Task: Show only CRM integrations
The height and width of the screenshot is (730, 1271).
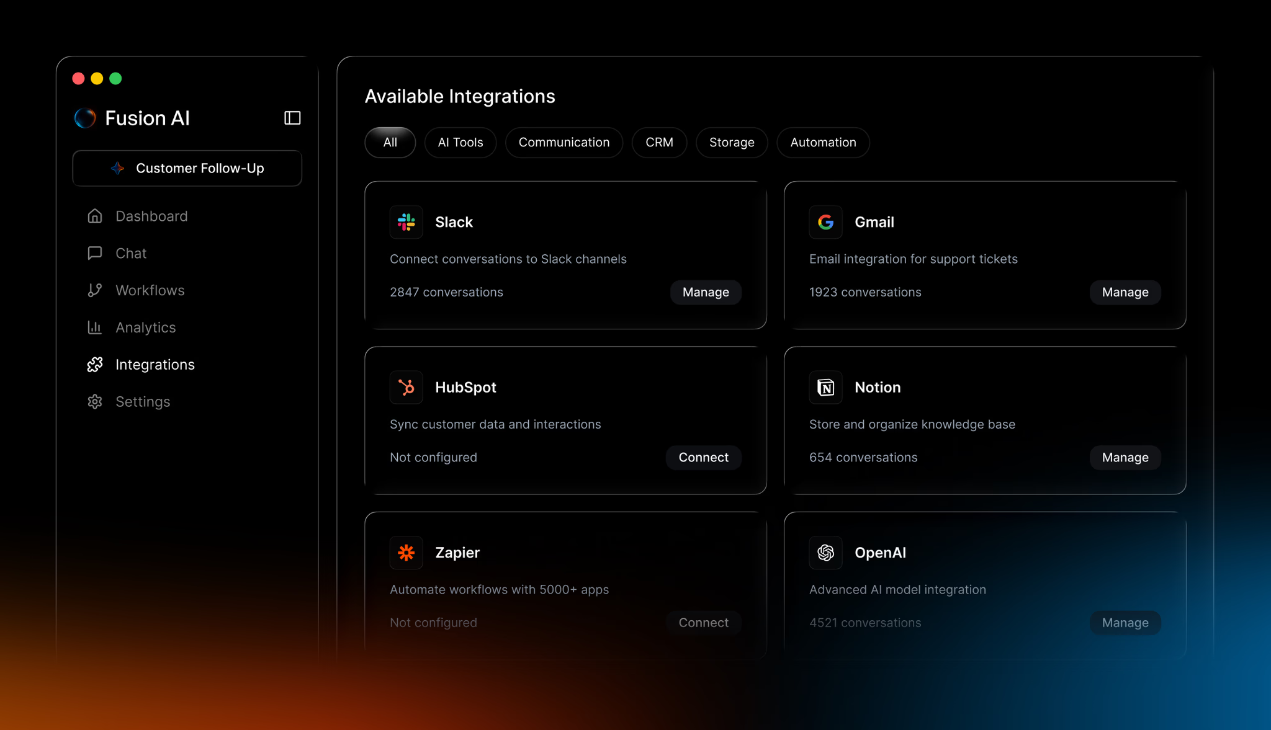Action: [x=658, y=143]
